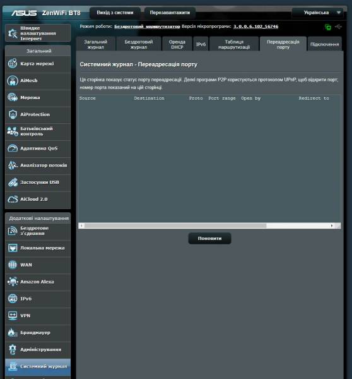Screen dimensions: 352x379
Task: Click AiCloud 2.0 cloud icon
Action: (13, 199)
